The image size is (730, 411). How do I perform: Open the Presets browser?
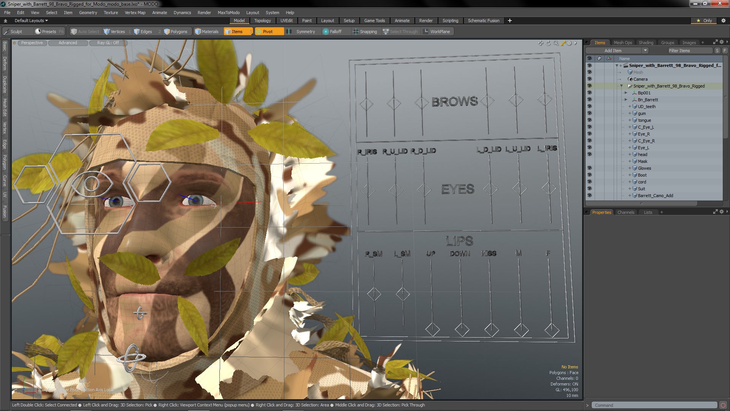pos(49,32)
